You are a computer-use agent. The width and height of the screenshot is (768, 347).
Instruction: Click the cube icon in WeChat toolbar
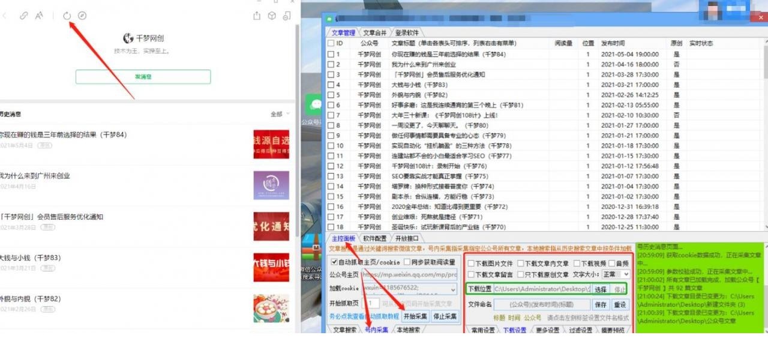272,16
